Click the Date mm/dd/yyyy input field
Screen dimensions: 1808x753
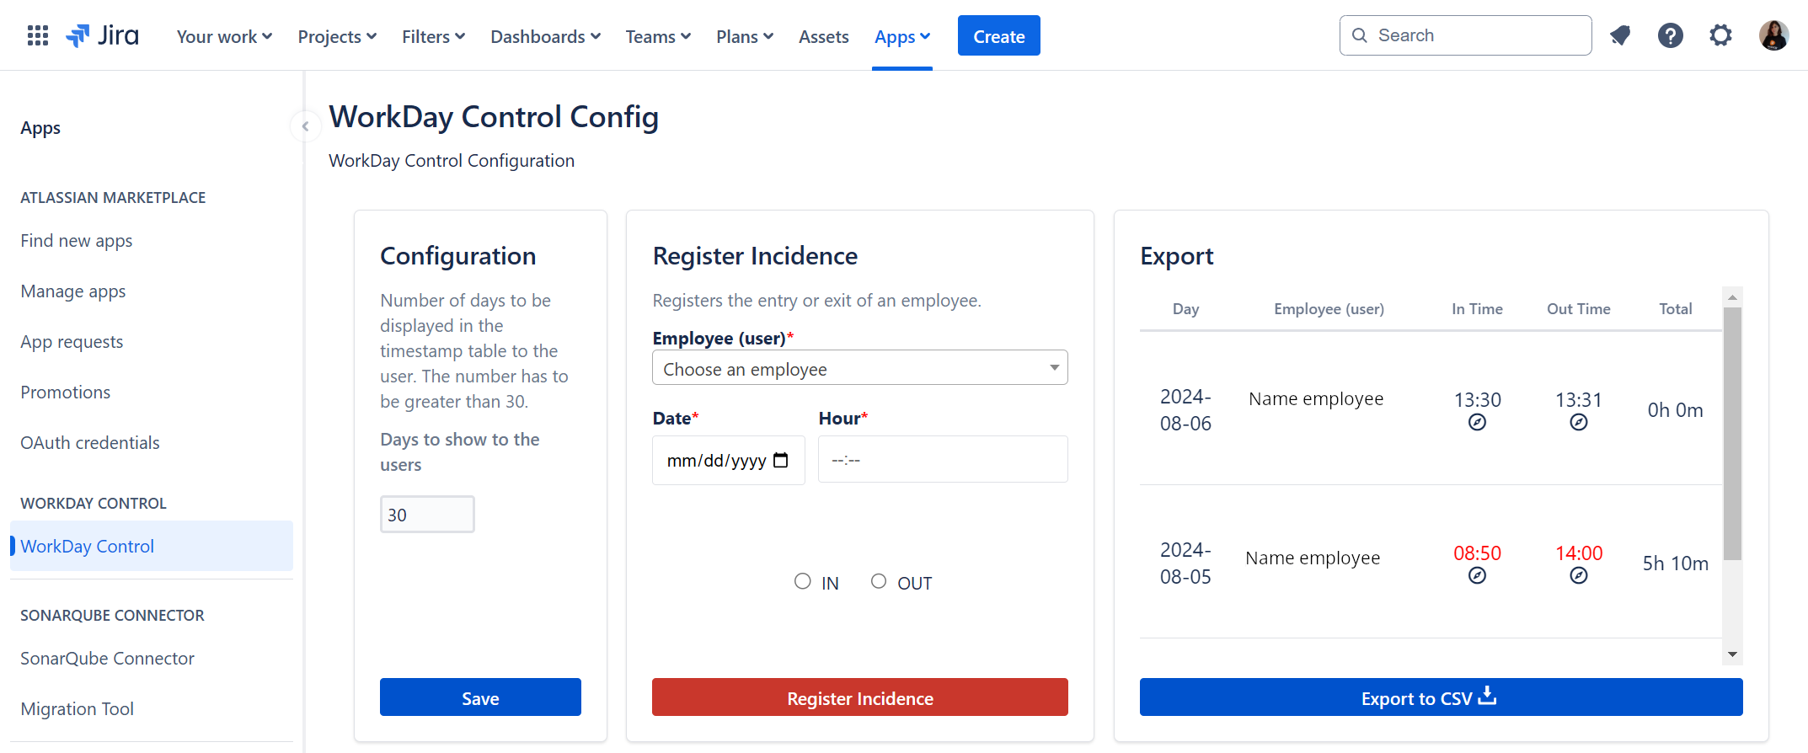(x=729, y=460)
